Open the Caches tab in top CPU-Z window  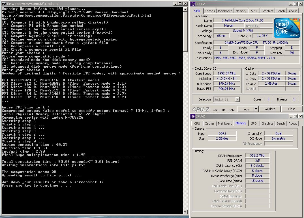209,11
